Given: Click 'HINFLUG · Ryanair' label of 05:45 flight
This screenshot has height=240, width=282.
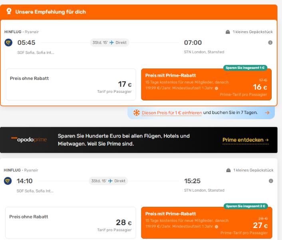Looking at the screenshot, I should click(x=22, y=32).
